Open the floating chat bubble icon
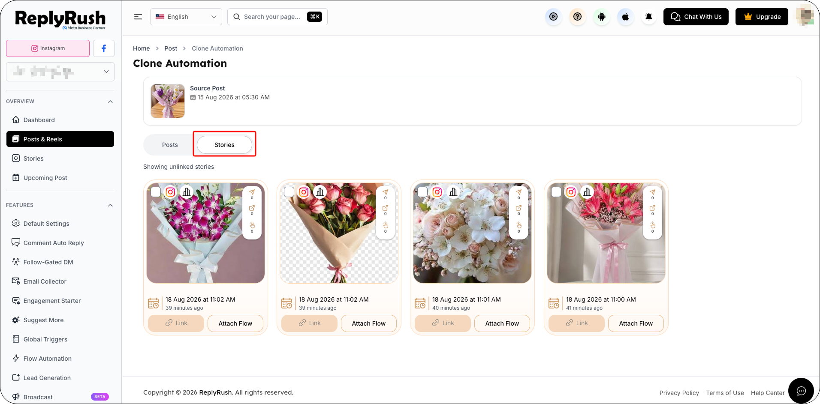Image resolution: width=820 pixels, height=404 pixels. 801,391
